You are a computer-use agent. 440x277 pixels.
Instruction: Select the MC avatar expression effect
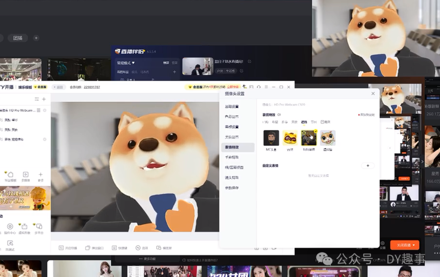[x=271, y=138]
